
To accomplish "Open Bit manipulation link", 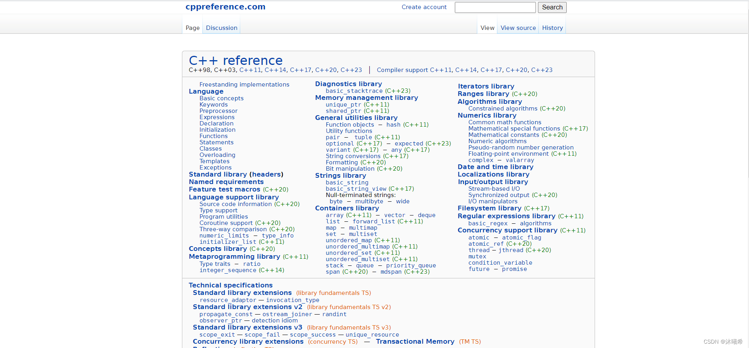I will 350,169.
